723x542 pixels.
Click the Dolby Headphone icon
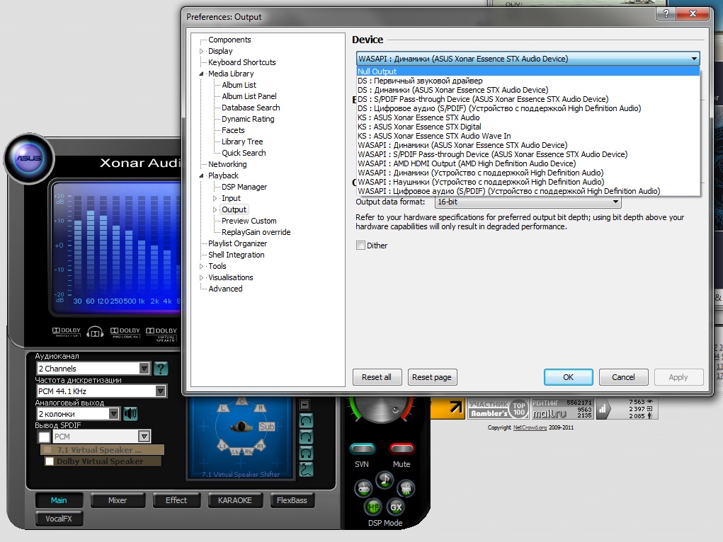(x=95, y=332)
